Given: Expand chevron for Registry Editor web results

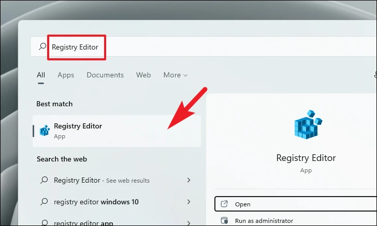Looking at the screenshot, I should point(189,180).
